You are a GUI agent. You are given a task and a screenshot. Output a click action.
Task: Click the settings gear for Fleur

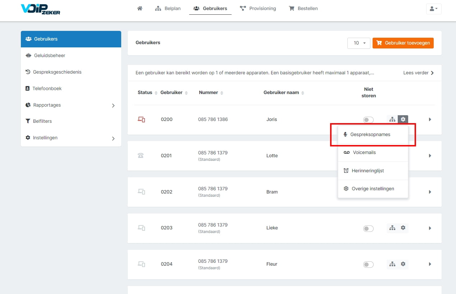coord(403,264)
